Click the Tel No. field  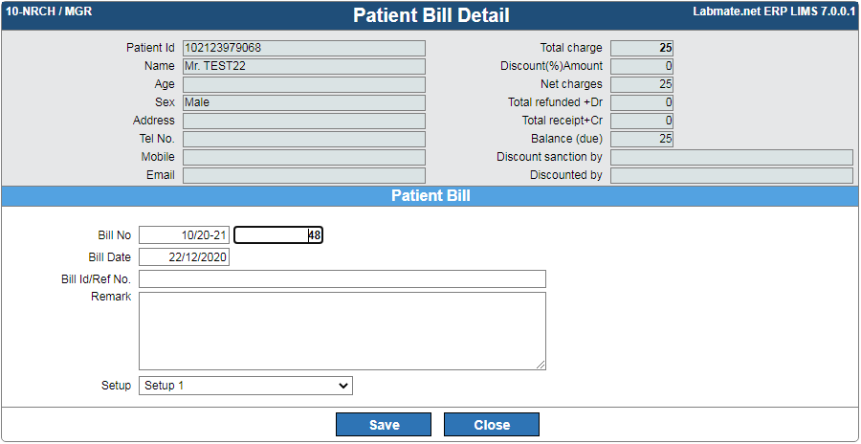click(303, 139)
